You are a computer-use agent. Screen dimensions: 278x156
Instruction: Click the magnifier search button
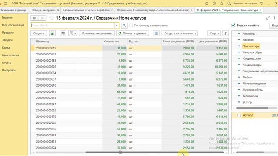click(124, 26)
